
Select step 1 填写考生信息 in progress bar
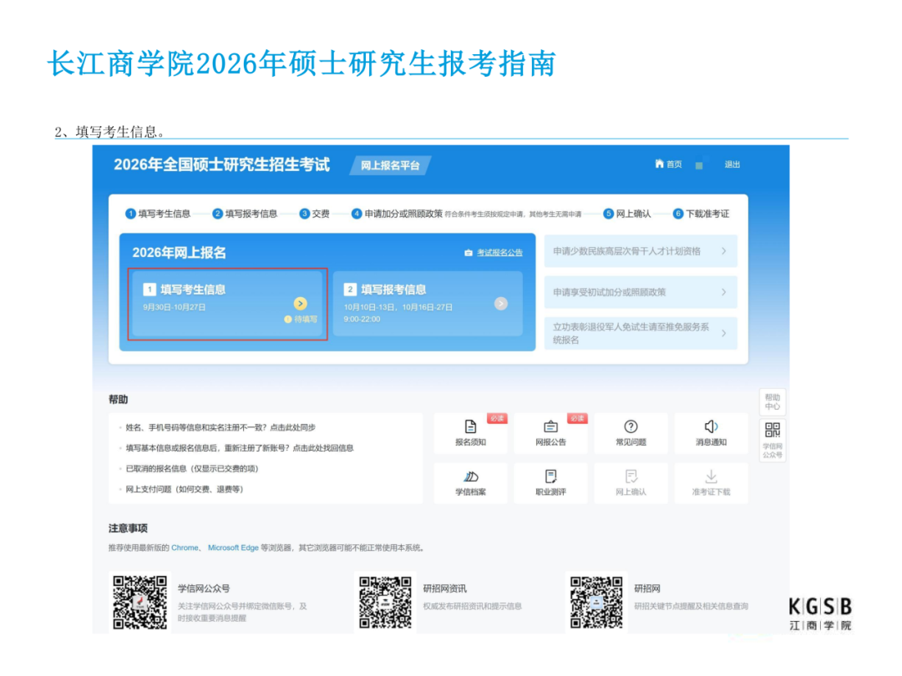tap(159, 214)
